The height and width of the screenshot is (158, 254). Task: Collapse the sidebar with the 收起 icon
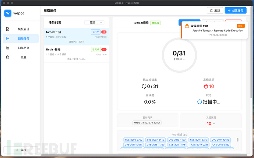(17, 150)
